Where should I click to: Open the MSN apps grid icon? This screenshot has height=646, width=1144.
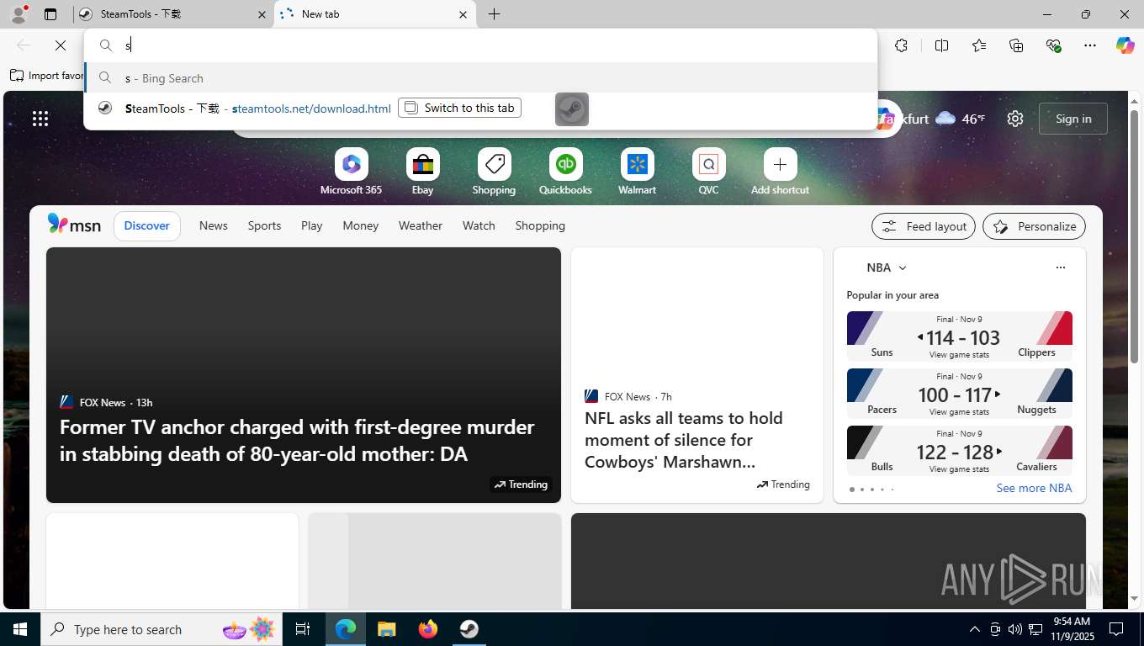pyautogui.click(x=40, y=119)
